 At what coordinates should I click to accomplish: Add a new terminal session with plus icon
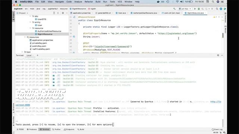37,55
